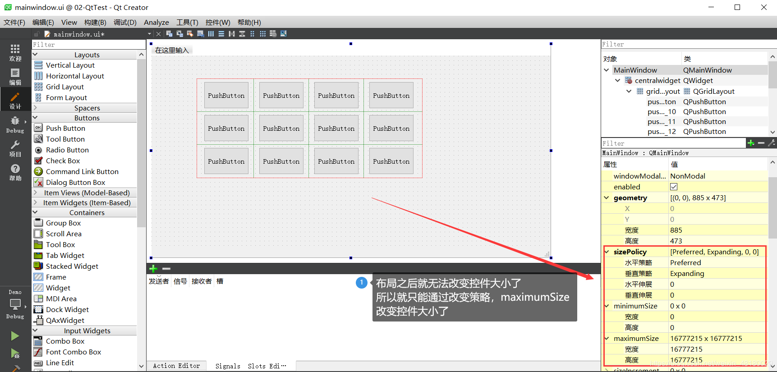This screenshot has width=777, height=372.
Task: Collapse the centralwidget tree node
Action: click(618, 80)
